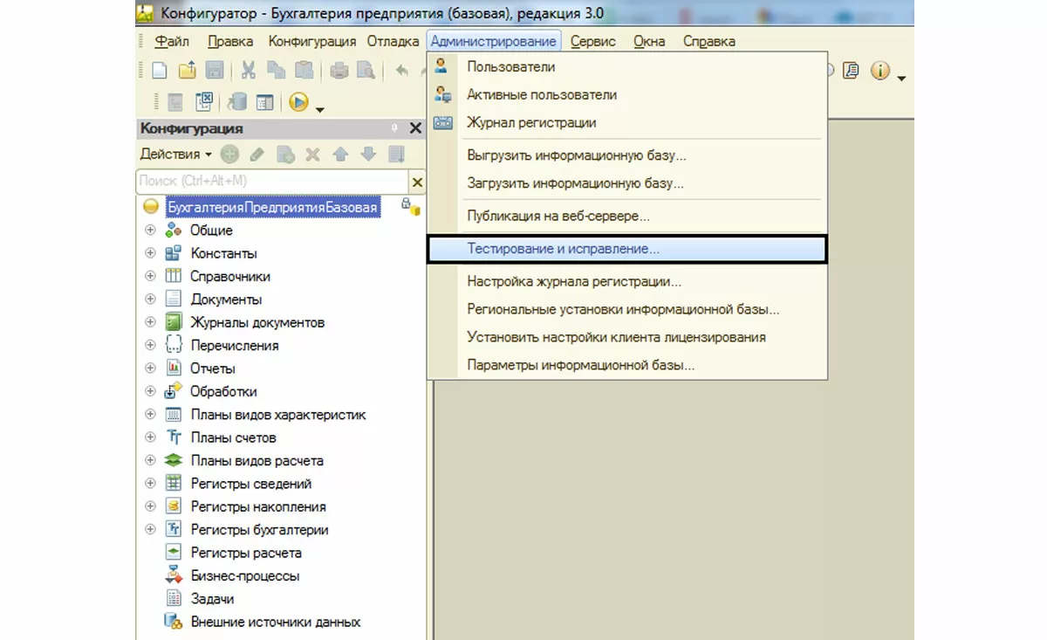Click the Undo arrow icon
Image resolution: width=1047 pixels, height=640 pixels.
coord(402,71)
